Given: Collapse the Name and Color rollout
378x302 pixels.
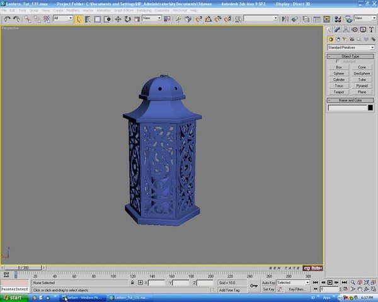Looking at the screenshot, I should pyautogui.click(x=351, y=100).
